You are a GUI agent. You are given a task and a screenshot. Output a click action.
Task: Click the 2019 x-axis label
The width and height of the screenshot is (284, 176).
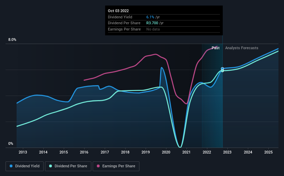pos(146,152)
